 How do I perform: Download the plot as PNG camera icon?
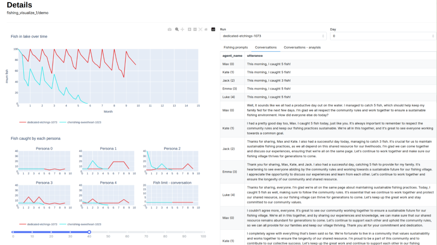point(170,29)
